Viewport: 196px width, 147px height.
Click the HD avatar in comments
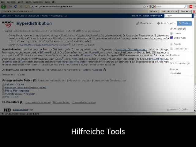coord(7,110)
